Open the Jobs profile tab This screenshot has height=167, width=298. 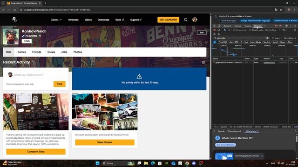(64, 52)
